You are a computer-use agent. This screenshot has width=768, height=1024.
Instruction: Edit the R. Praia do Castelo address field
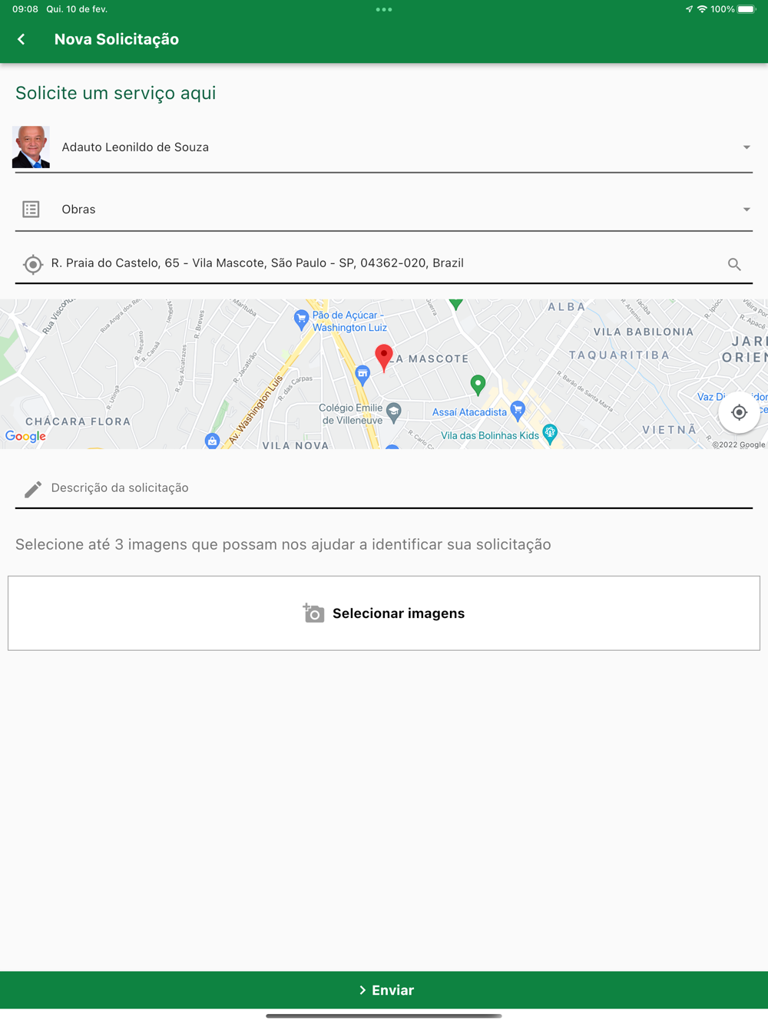pyautogui.click(x=384, y=263)
